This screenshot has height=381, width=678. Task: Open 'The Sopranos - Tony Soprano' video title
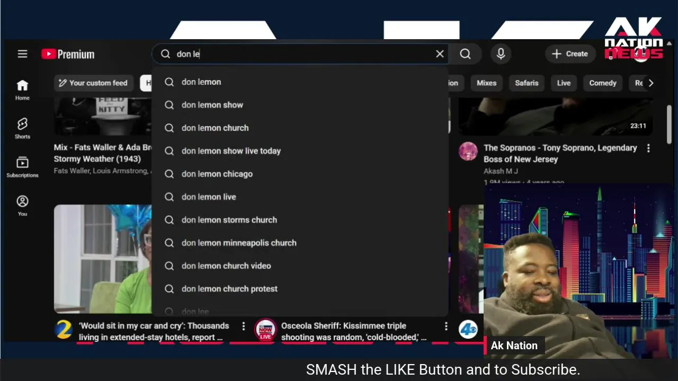(560, 153)
